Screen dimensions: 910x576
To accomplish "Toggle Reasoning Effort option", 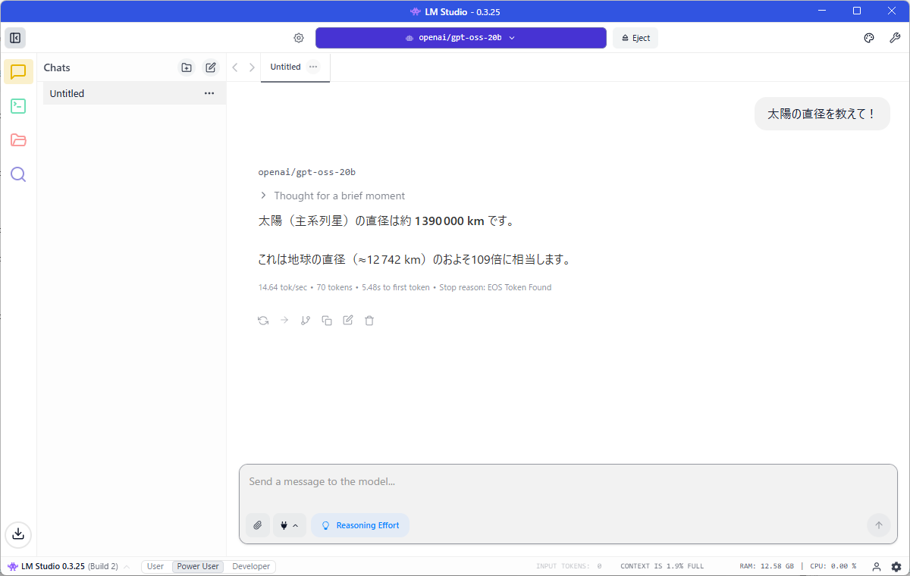I will pos(360,525).
